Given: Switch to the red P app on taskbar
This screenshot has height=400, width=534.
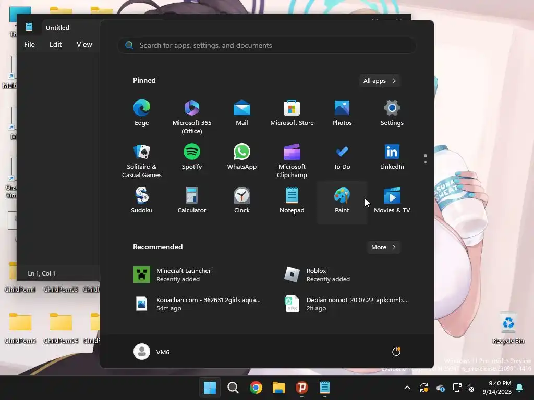Looking at the screenshot, I should (x=302, y=387).
